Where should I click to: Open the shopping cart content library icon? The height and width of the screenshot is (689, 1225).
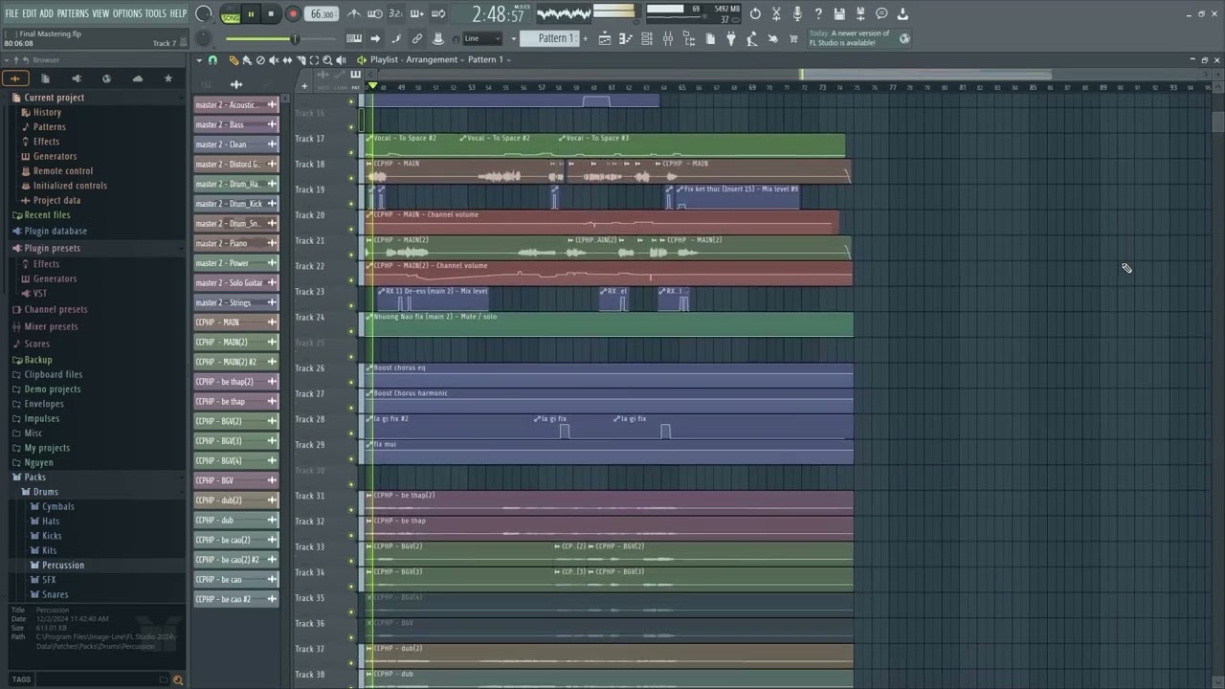(793, 38)
